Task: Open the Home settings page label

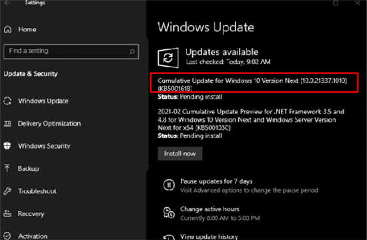Action: coord(27,29)
